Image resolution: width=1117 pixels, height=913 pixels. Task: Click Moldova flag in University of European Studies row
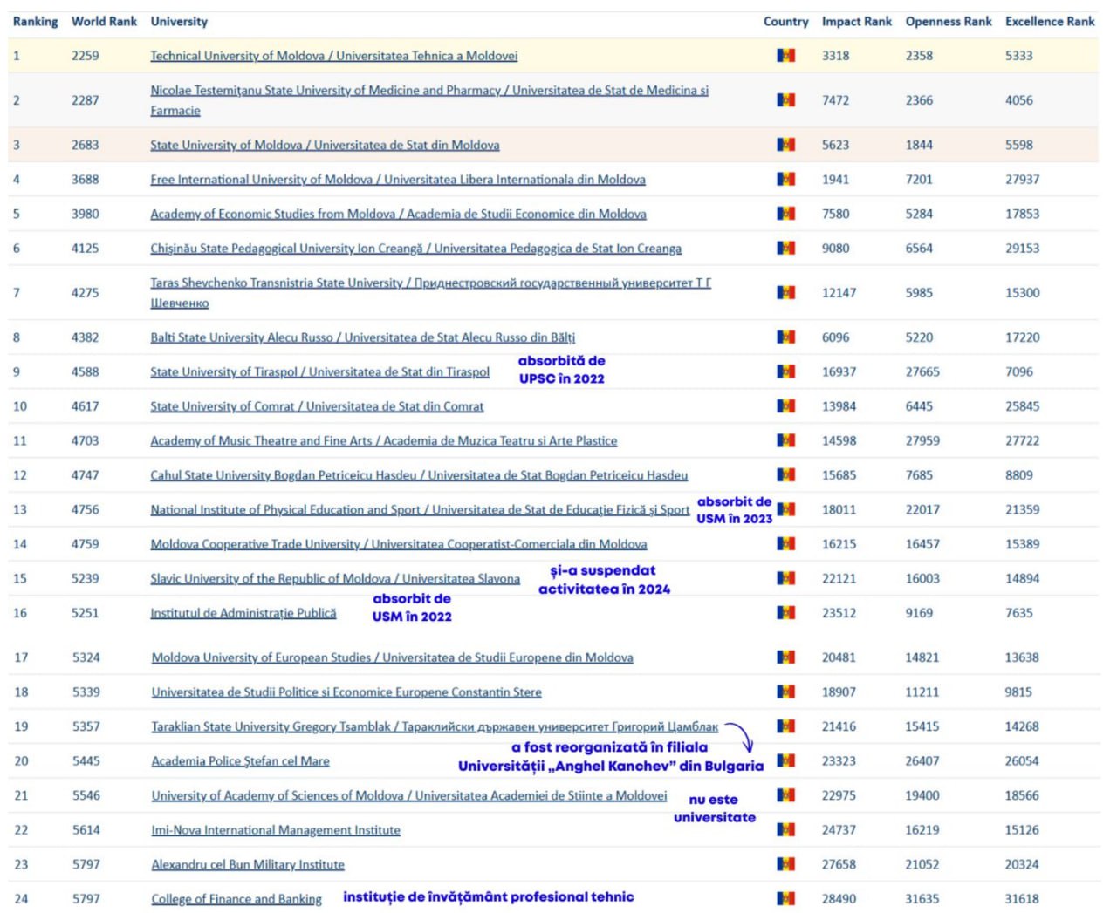(x=786, y=657)
